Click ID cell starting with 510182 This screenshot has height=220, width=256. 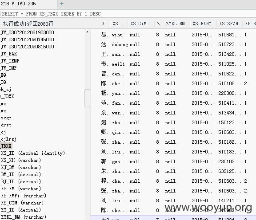pos(229,142)
